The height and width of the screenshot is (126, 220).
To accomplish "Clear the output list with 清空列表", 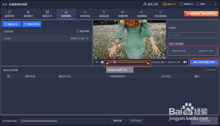I will [210, 70].
